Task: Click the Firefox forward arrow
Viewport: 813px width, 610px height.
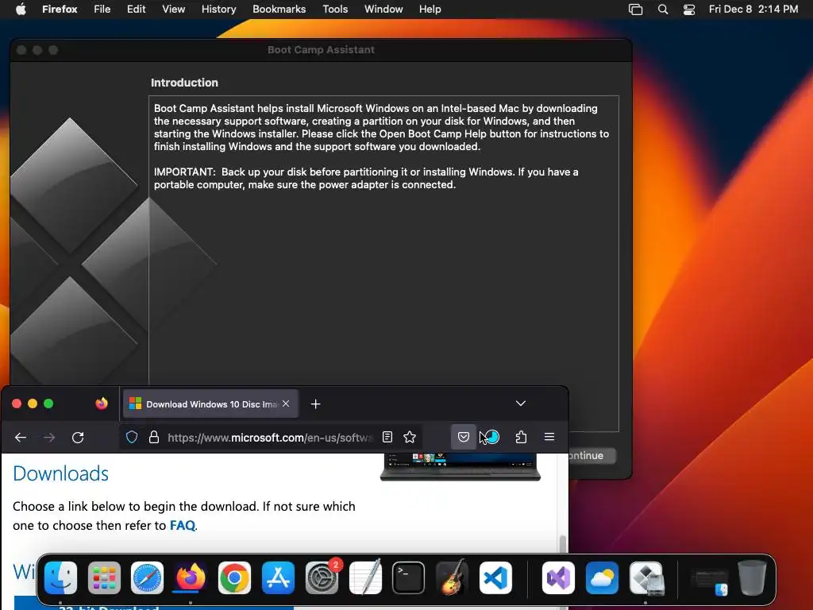Action: point(49,438)
